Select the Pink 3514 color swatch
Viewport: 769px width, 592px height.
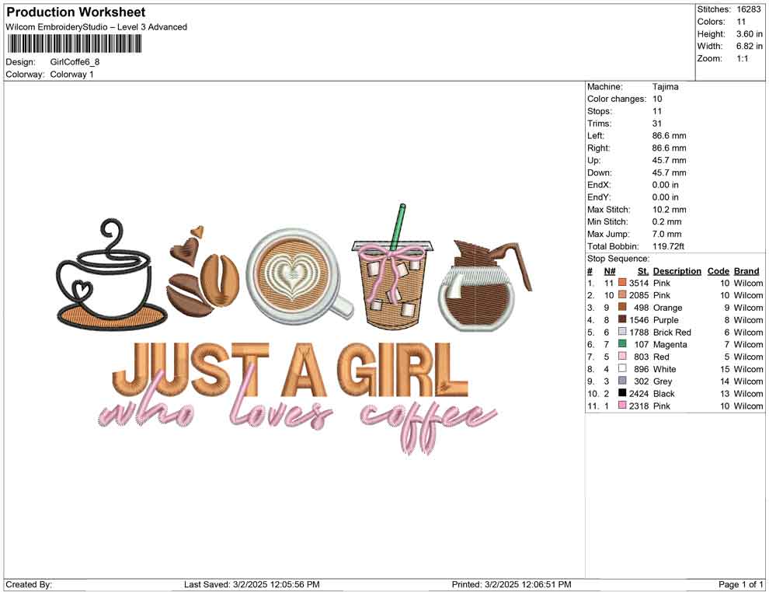(621, 283)
